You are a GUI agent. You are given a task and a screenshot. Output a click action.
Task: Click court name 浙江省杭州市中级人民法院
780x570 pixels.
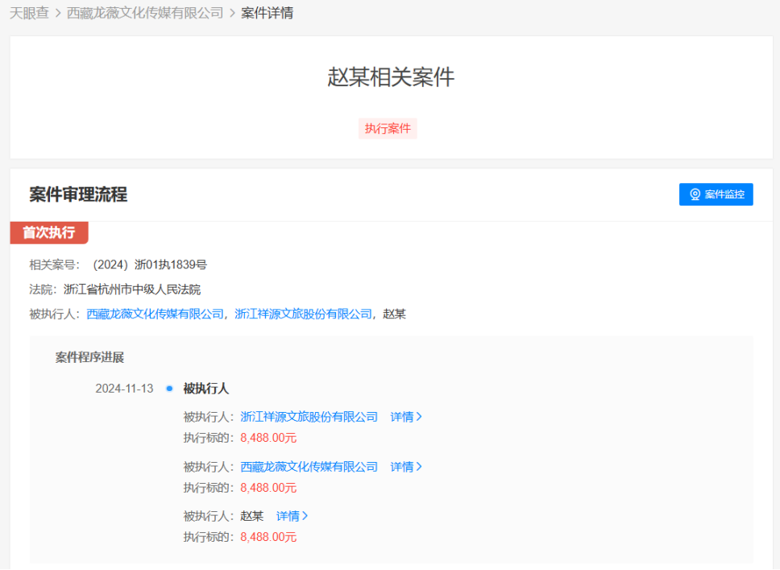tap(132, 289)
